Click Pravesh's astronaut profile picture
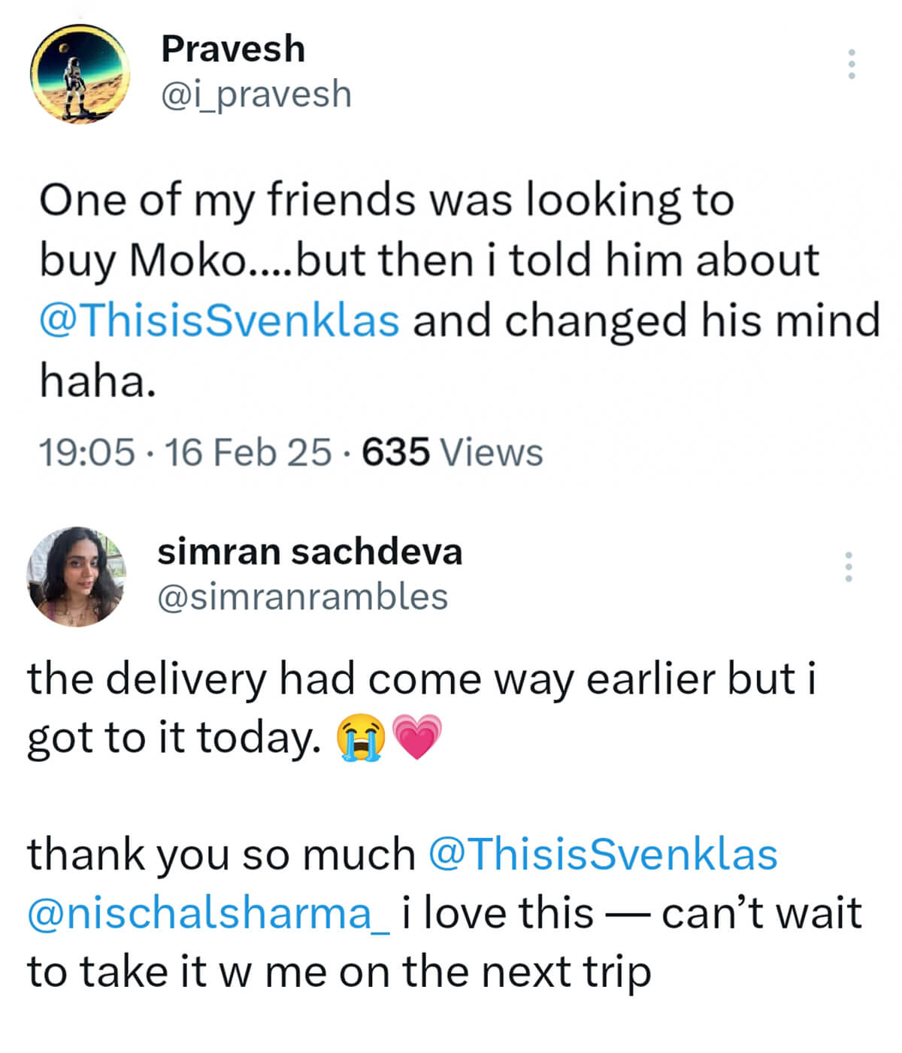Viewport: 902px width, 1053px height. pos(80,74)
